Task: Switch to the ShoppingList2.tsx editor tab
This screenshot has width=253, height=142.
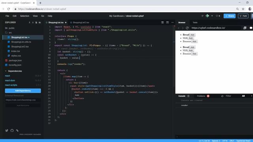Action: click(x=80, y=22)
